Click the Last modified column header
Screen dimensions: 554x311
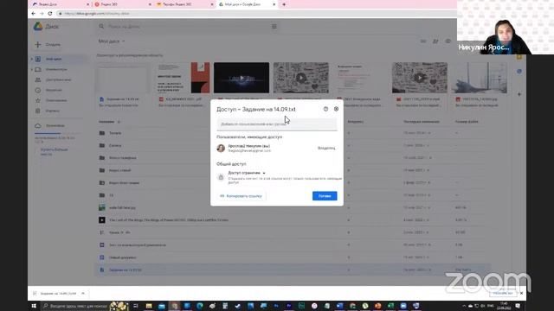coord(422,122)
